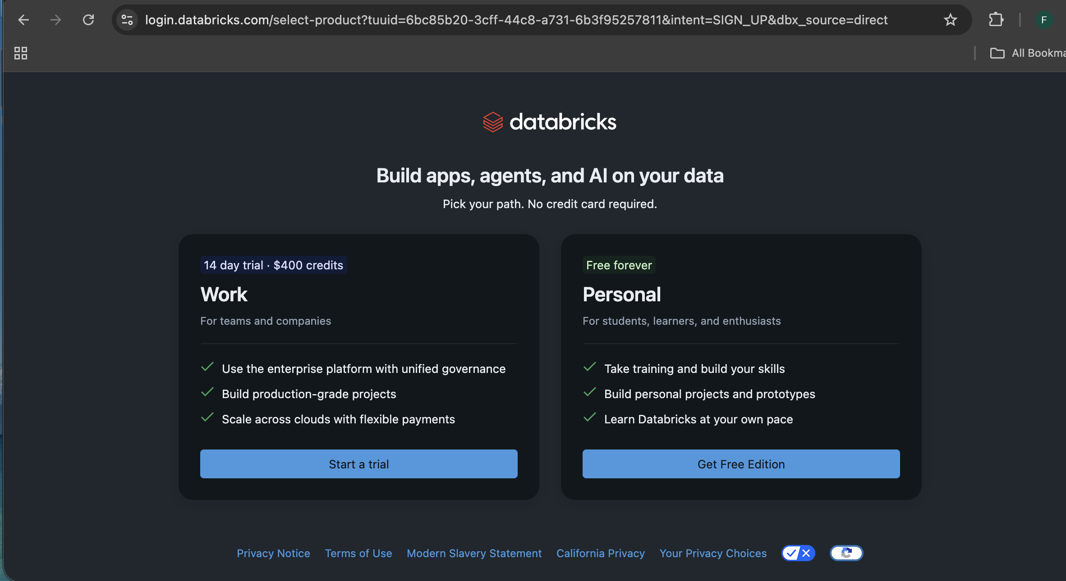Open Your Privacy Choices link

point(713,553)
